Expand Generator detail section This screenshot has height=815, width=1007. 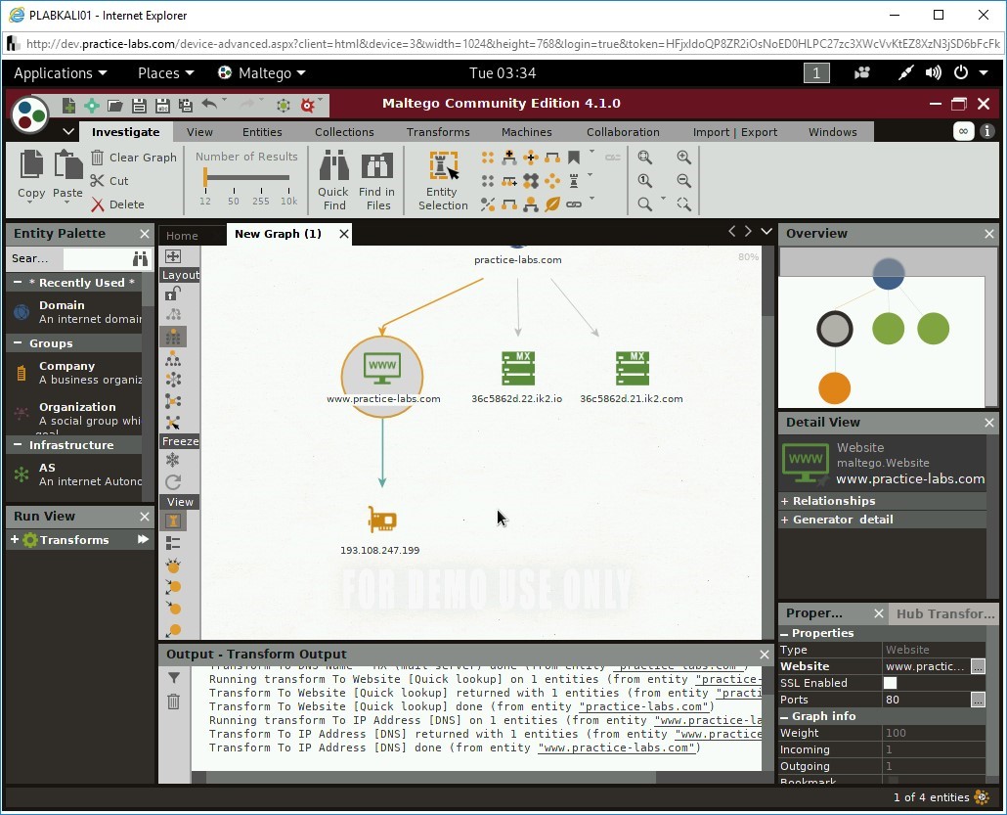(x=784, y=519)
